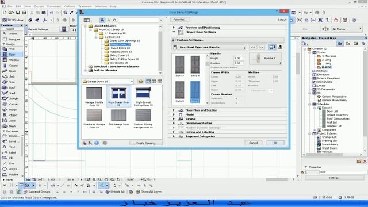The width and height of the screenshot is (368, 207).
Task: Select Door List in Navigator schedules
Action: click(x=332, y=111)
